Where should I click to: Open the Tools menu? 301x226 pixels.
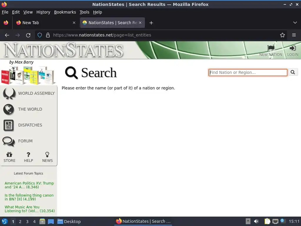[84, 12]
